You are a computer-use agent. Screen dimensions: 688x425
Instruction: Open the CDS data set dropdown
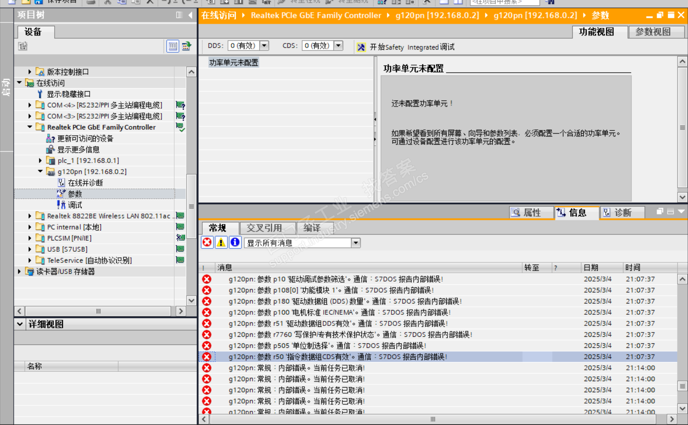[339, 46]
